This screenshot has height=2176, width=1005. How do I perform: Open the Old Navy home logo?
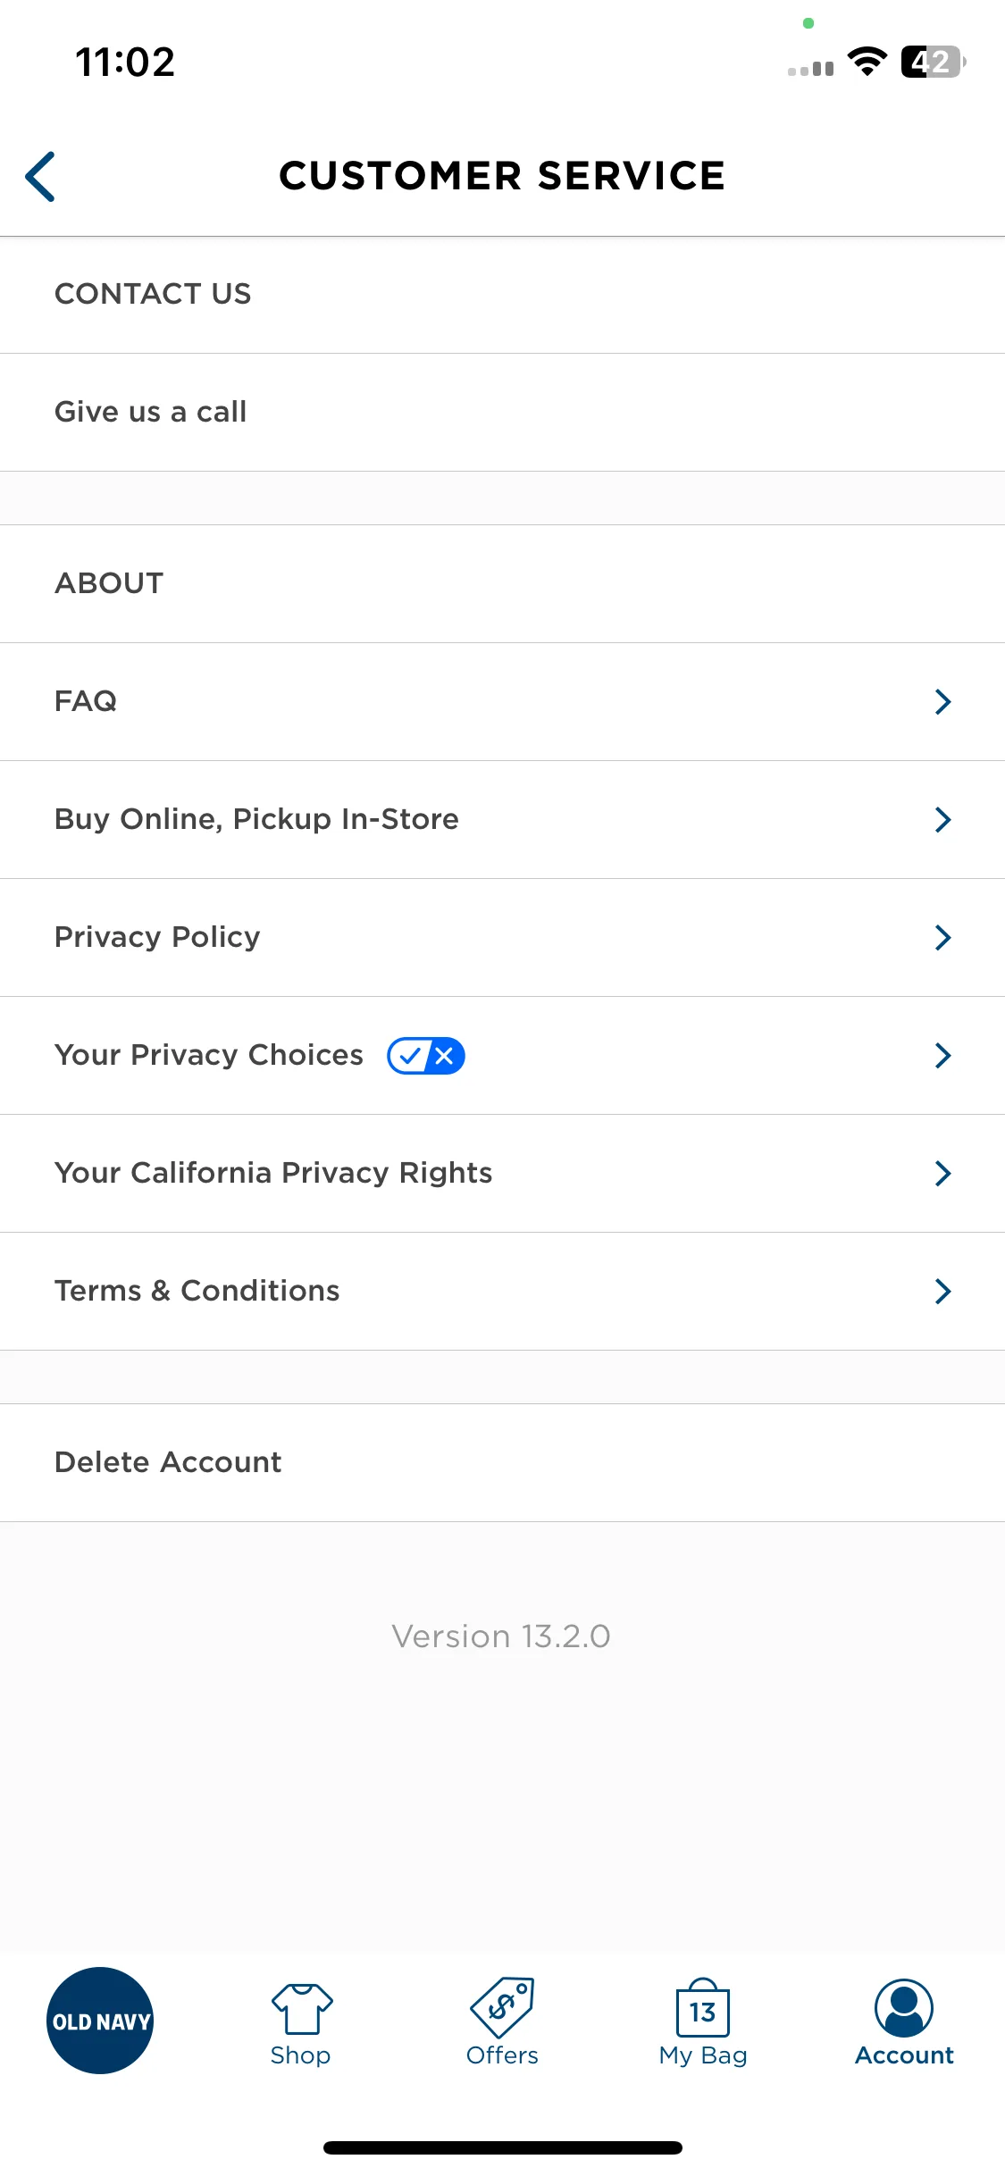coord(100,2020)
